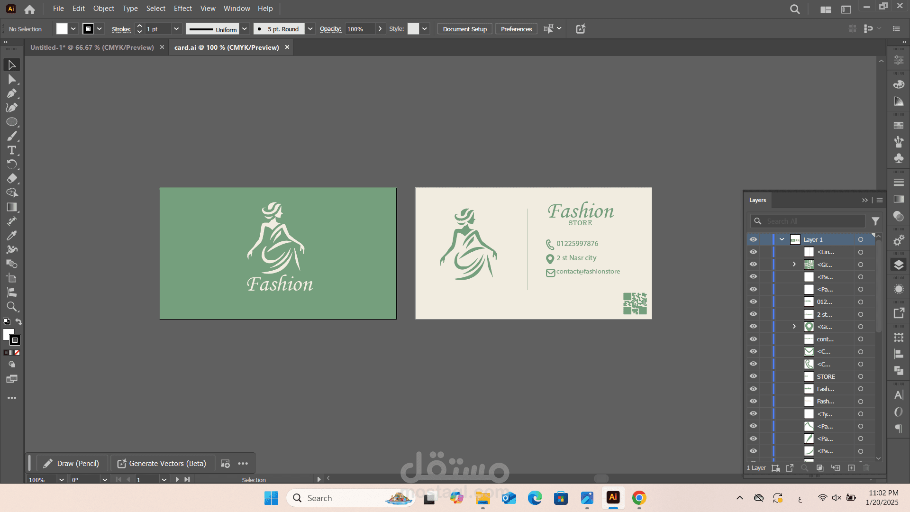This screenshot has width=910, height=512.
Task: Open the rotate view angle dropdown
Action: pos(105,480)
